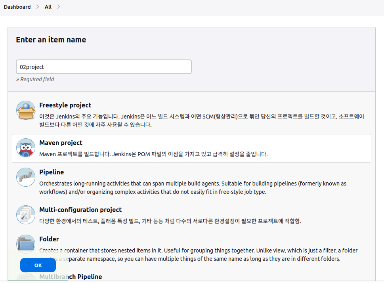Image resolution: width=384 pixels, height=283 pixels.
Task: Click the Enter an item name heading
Action: 51,40
